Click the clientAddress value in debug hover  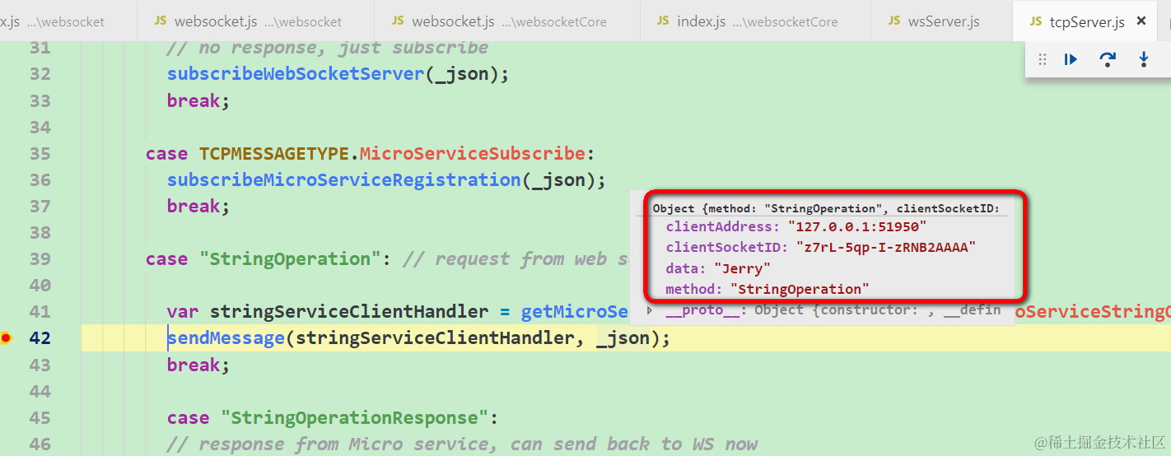[x=857, y=226]
